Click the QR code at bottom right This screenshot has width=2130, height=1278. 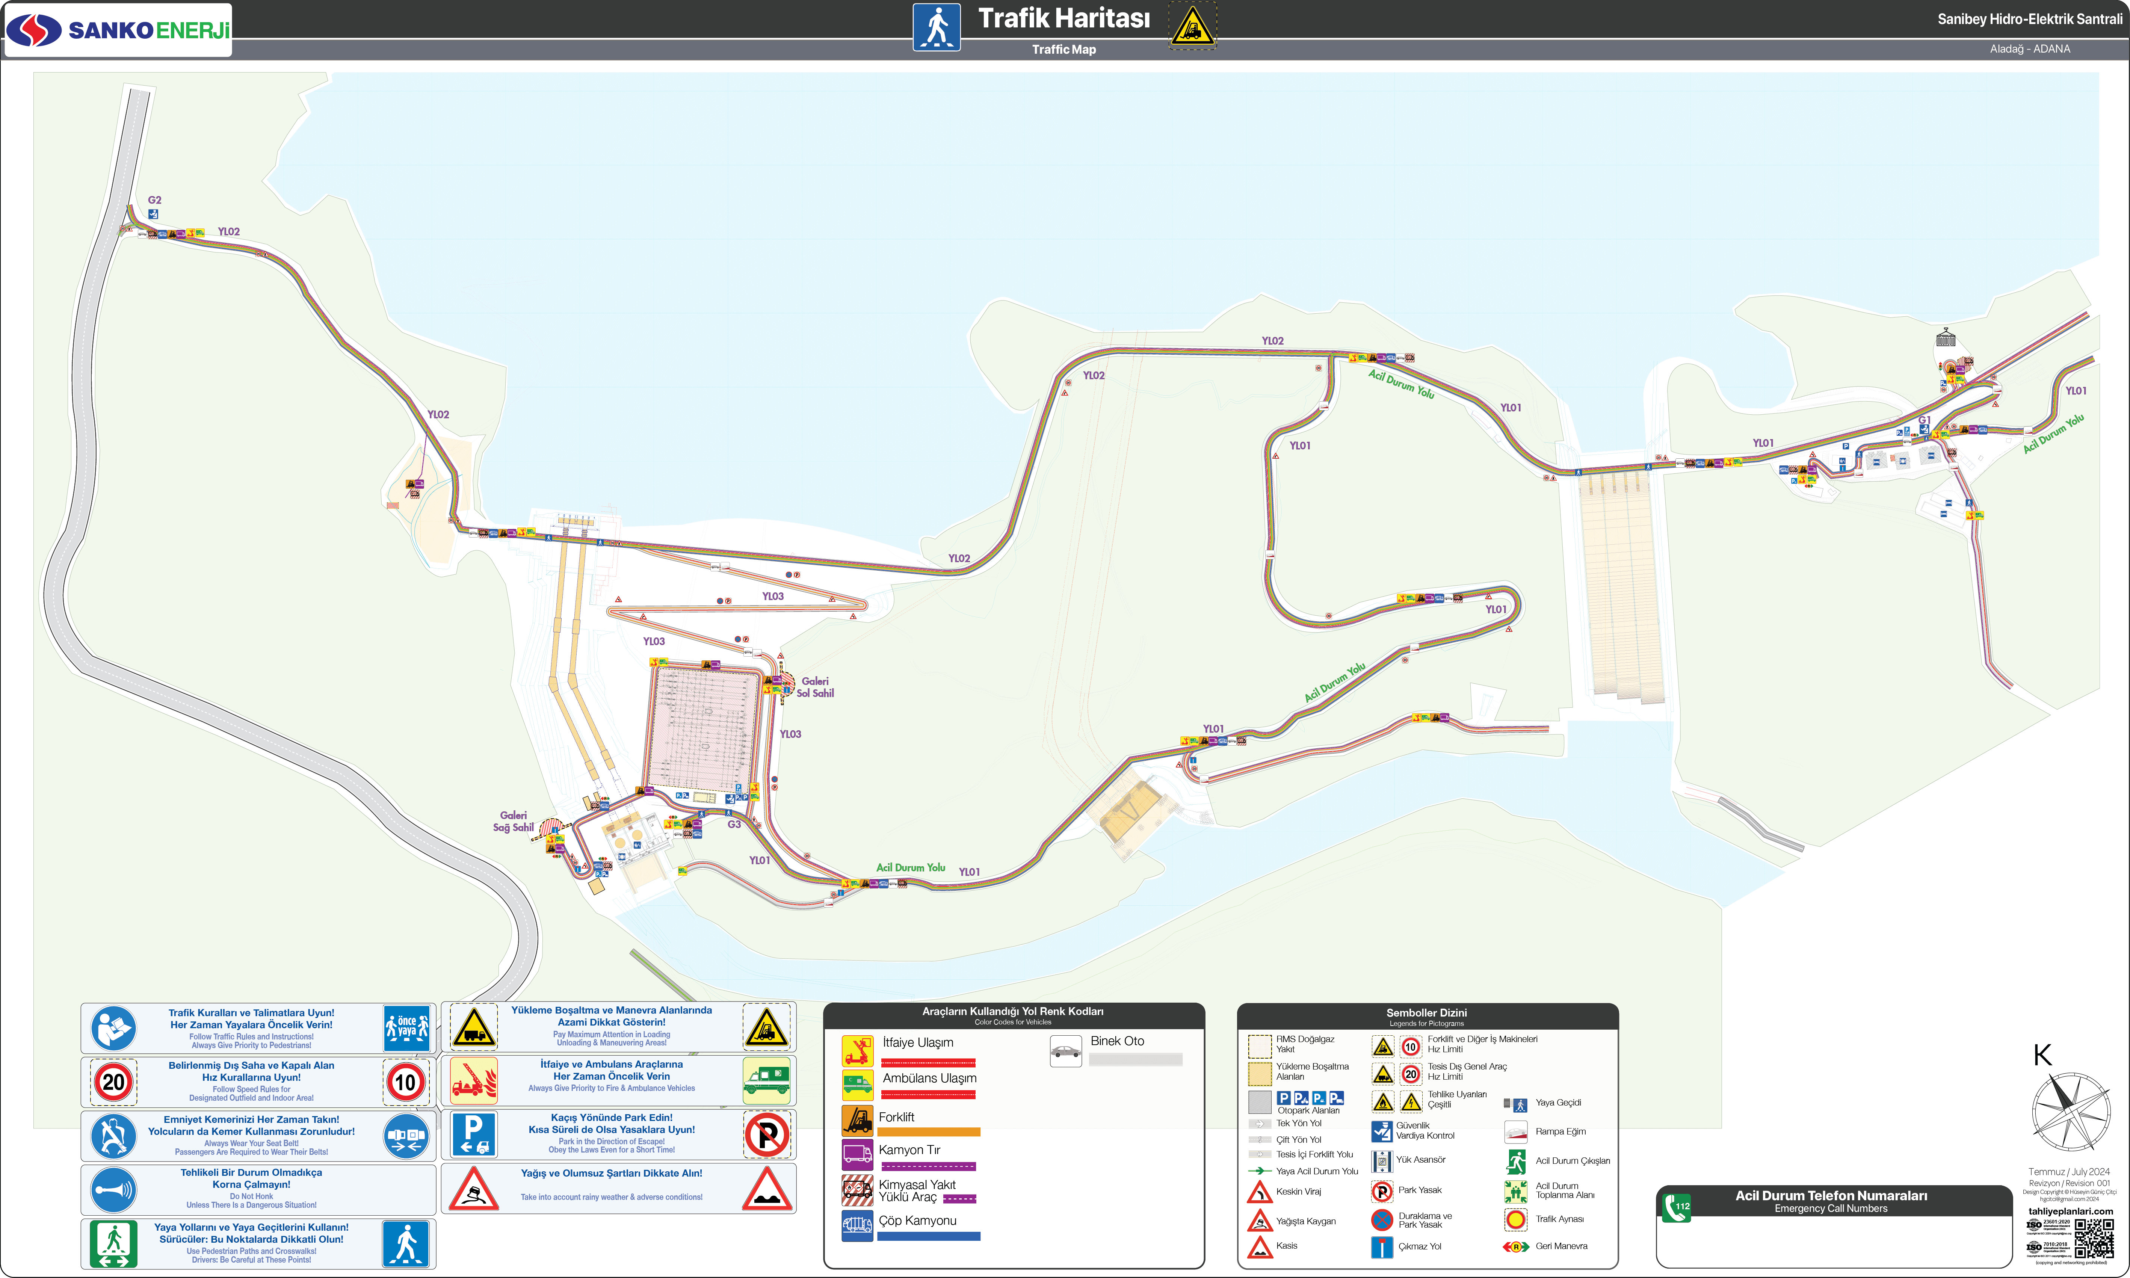[x=2094, y=1240]
